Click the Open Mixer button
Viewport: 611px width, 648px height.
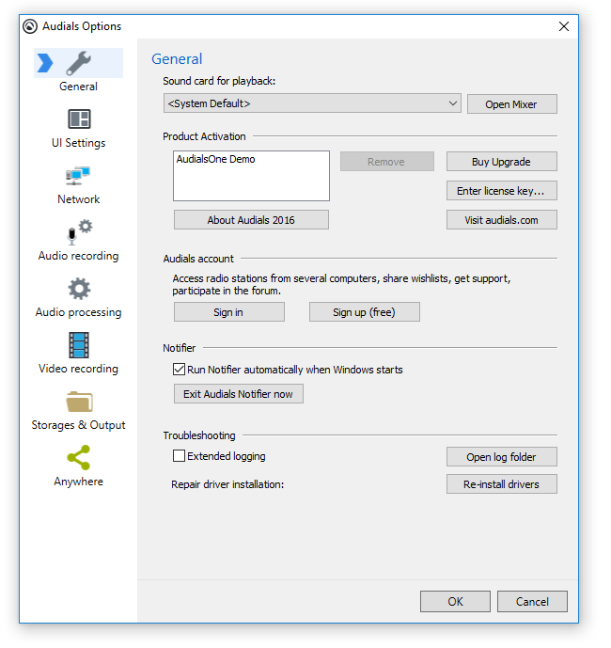point(512,104)
